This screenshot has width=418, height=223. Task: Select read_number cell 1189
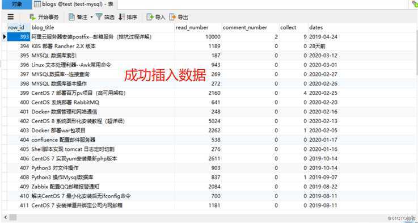tap(198, 46)
